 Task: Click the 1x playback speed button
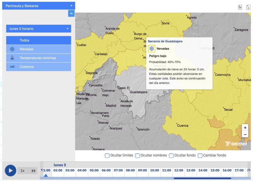(22, 171)
